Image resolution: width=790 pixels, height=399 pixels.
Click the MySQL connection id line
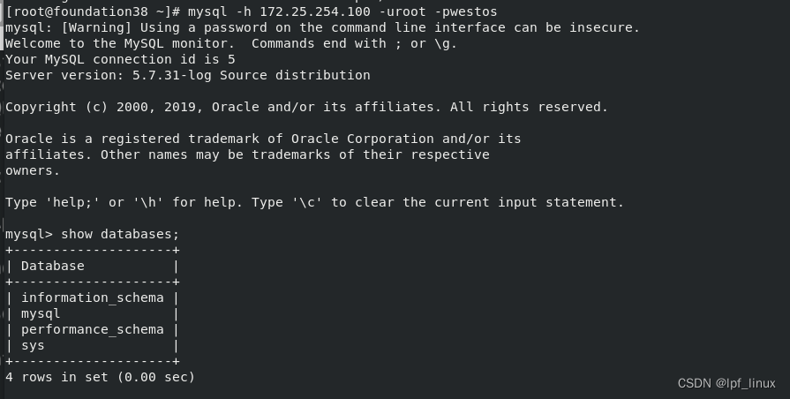coord(120,59)
